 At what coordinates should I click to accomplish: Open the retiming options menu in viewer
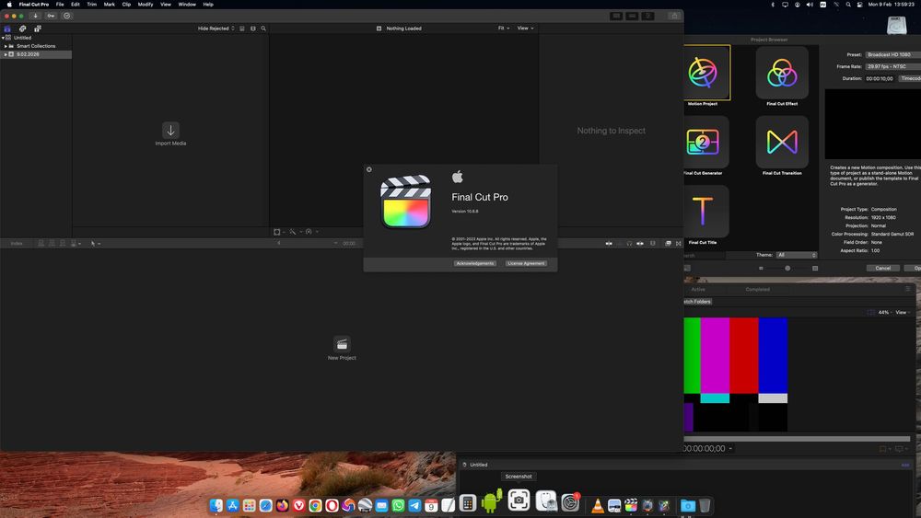(x=311, y=232)
